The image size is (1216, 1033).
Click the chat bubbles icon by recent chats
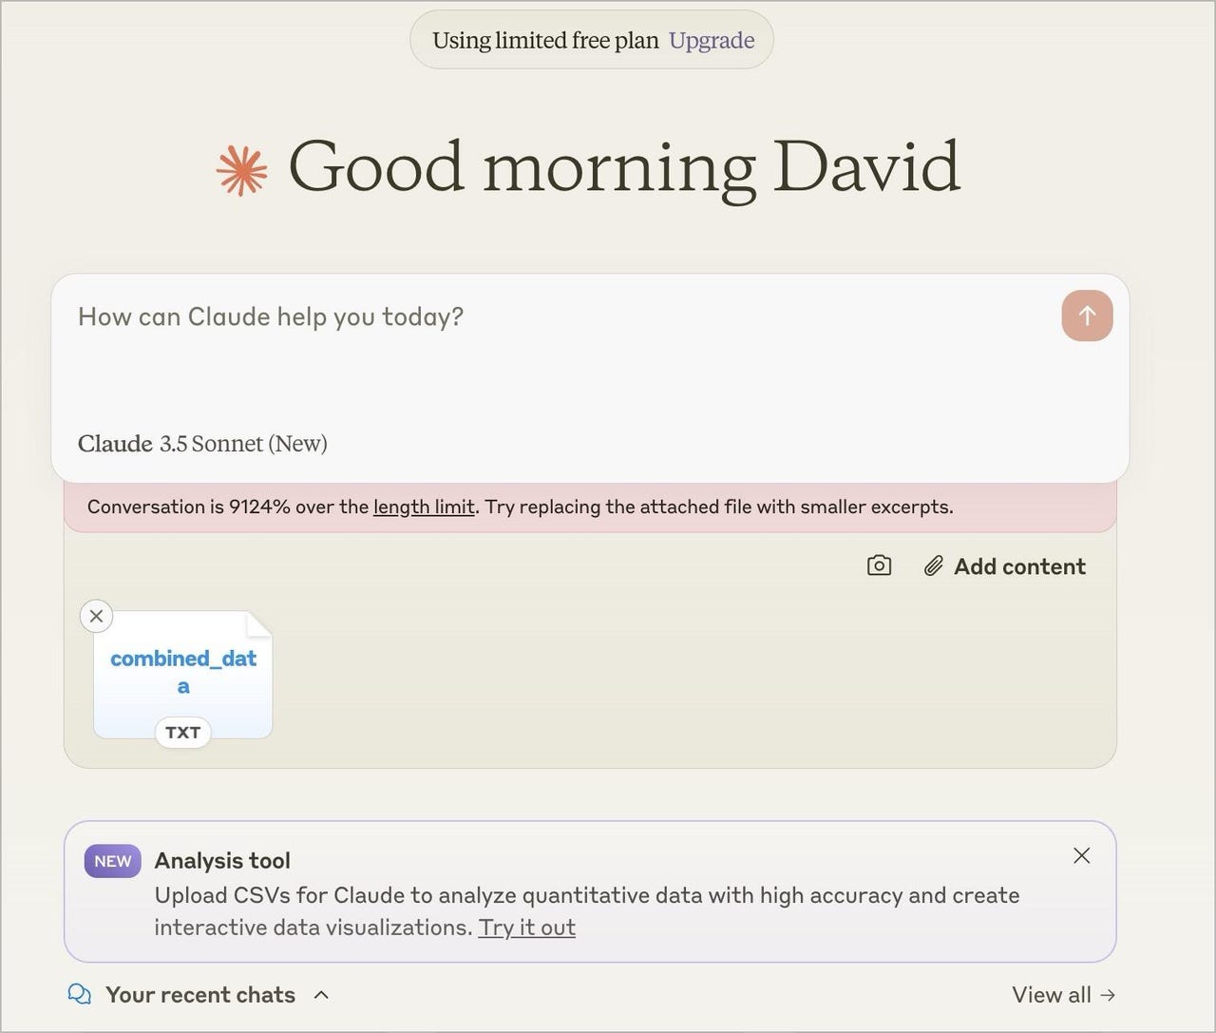(80, 994)
